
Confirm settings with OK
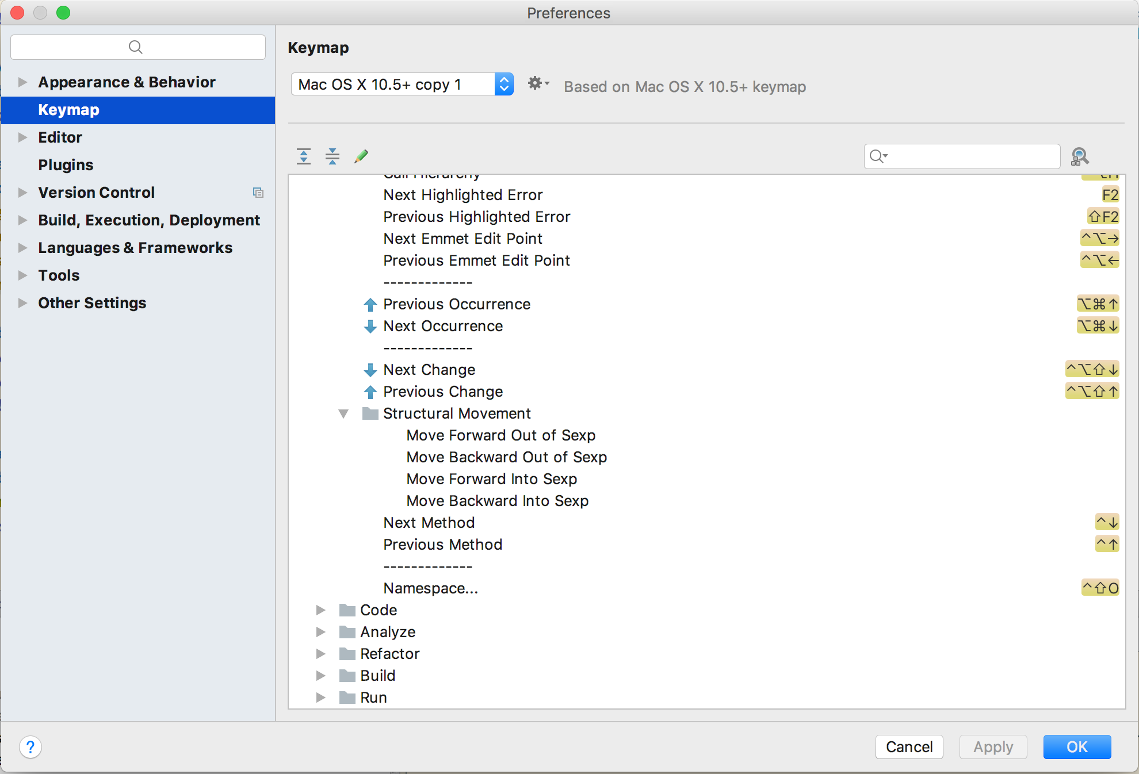(x=1077, y=747)
